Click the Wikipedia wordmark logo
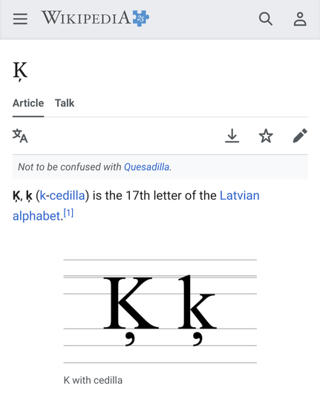 pyautogui.click(x=86, y=18)
